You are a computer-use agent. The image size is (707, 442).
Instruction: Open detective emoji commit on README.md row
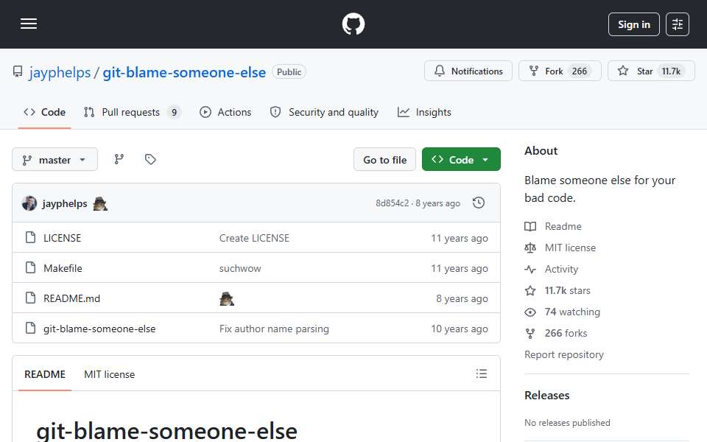click(x=227, y=298)
